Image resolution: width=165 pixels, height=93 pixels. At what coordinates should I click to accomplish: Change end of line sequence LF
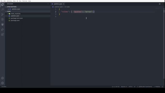coord(135,87)
